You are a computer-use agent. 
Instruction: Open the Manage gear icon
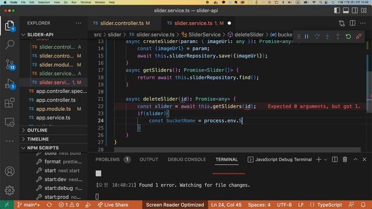[x=9, y=190]
